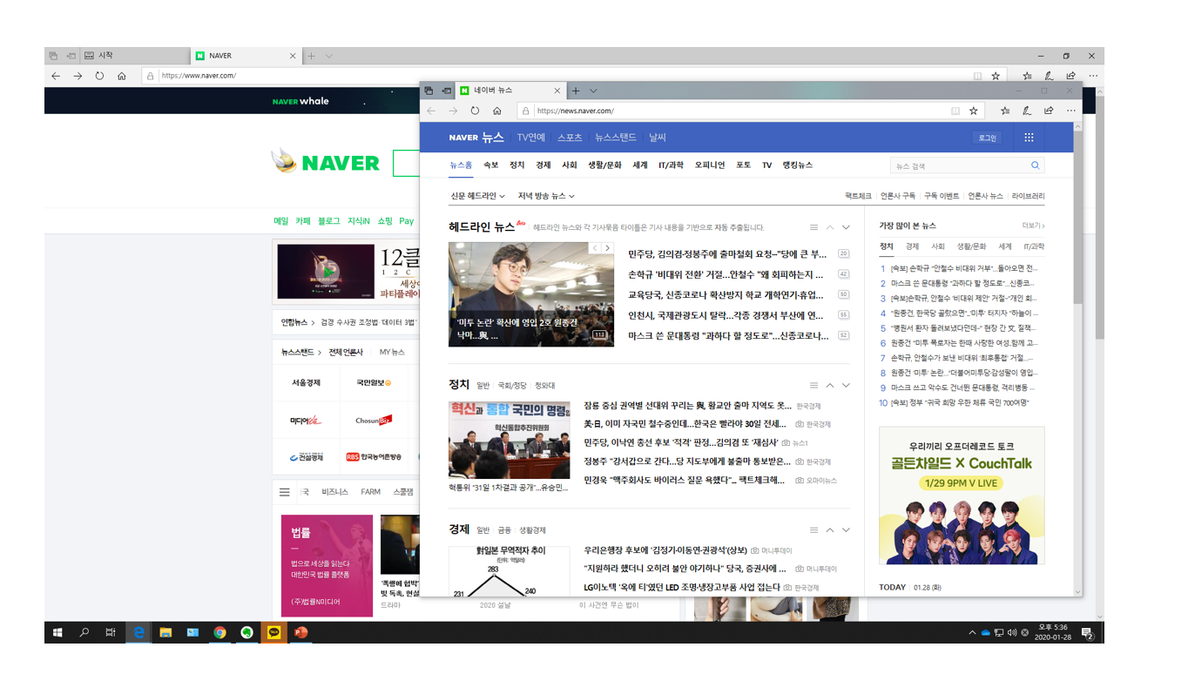Open 국회/정당 subcategory link

coord(512,386)
